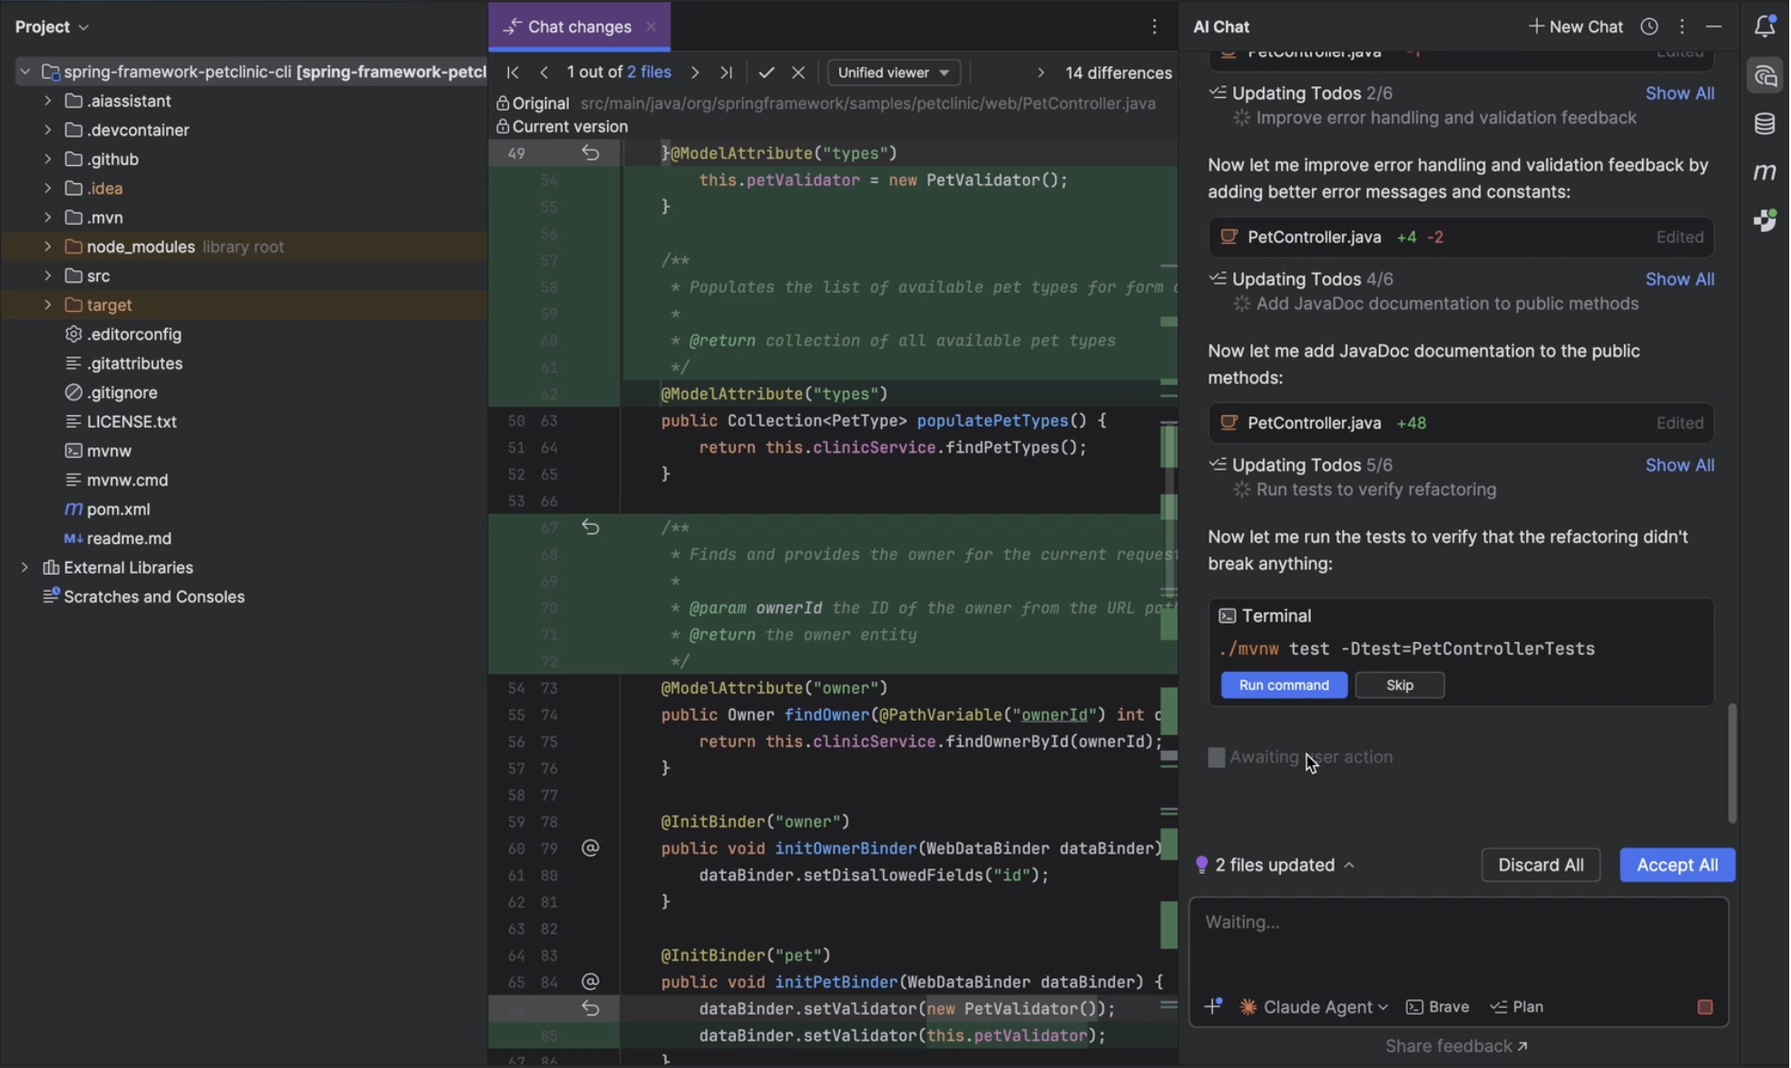Hide the AI Chat panel
The width and height of the screenshot is (1791, 1068).
(1714, 27)
